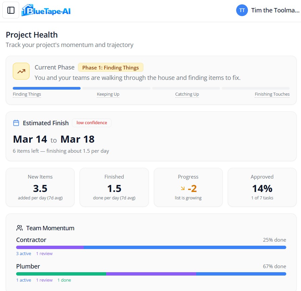Click the Mar 14 start date

pos(30,139)
